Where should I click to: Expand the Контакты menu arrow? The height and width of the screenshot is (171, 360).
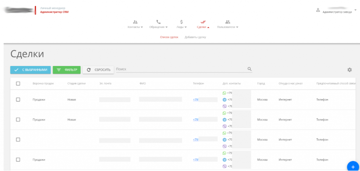pos(142,27)
